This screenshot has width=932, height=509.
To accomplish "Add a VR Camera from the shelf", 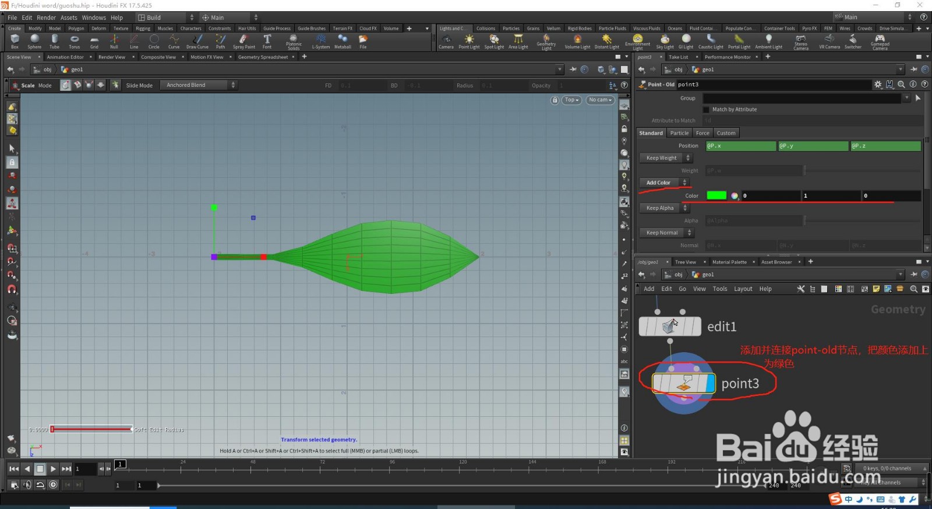I will [x=829, y=41].
